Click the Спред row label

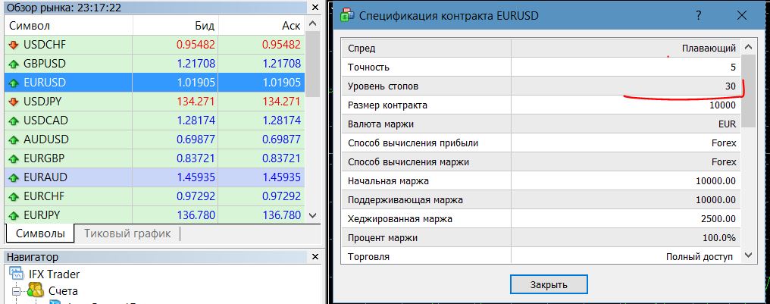click(362, 49)
